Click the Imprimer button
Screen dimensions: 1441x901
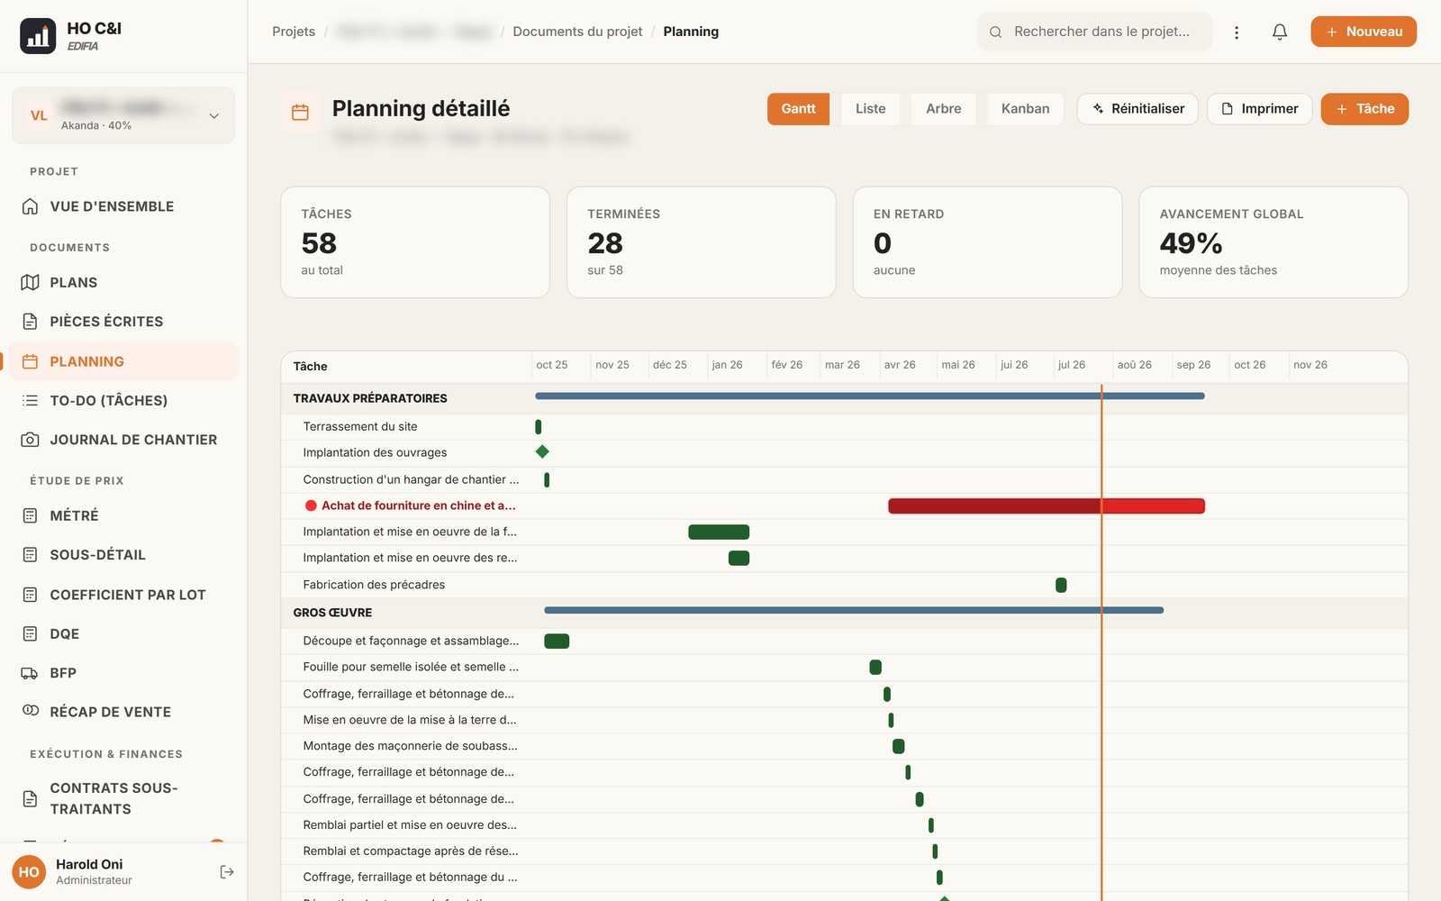[1259, 109]
